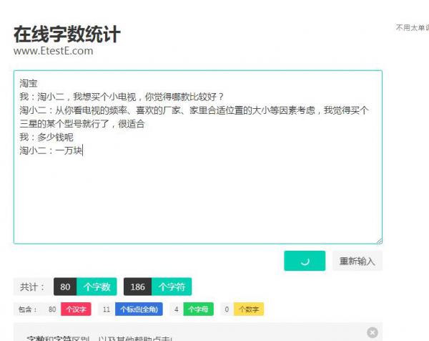Screen dimensions: 429x341
Task: Click the line starting 三星的某个型号
Action: coord(82,124)
